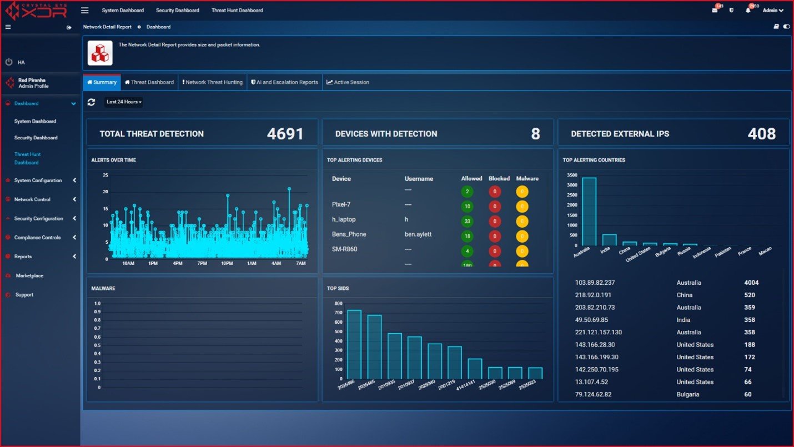Click the HA power icon in sidebar
Image resolution: width=794 pixels, height=447 pixels.
[9, 62]
